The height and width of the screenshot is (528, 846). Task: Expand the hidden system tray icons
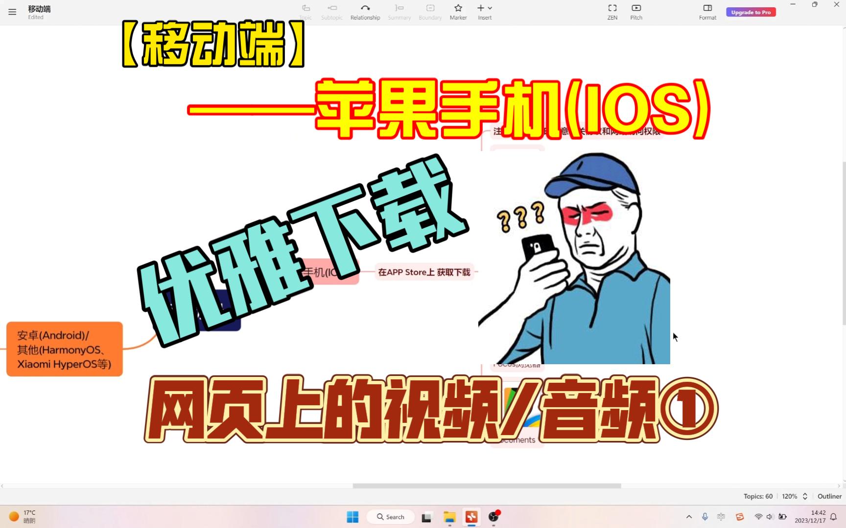[689, 517]
